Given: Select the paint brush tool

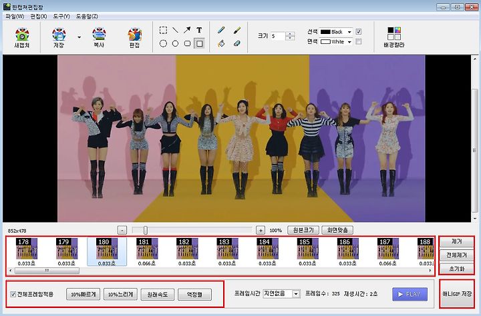Looking at the screenshot, I should 236,30.
